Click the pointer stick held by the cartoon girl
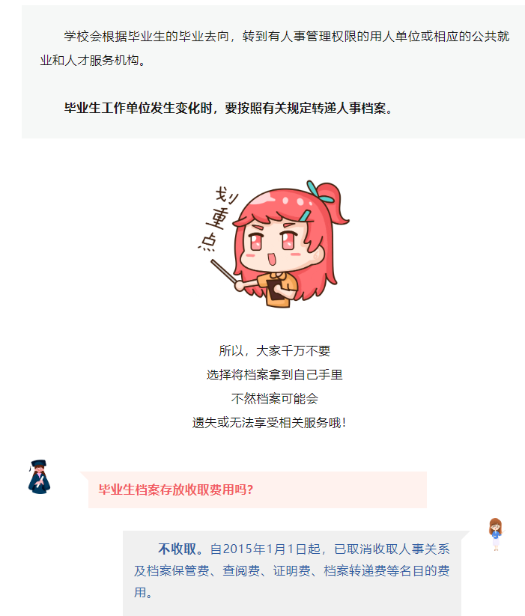The width and height of the screenshot is (525, 616). (224, 272)
